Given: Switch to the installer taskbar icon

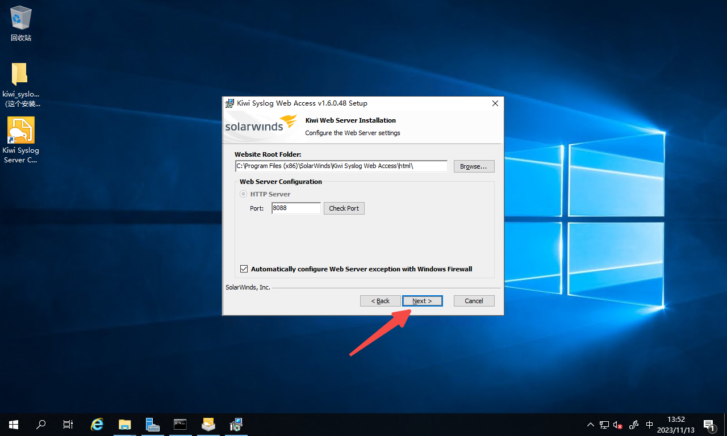Looking at the screenshot, I should (236, 424).
